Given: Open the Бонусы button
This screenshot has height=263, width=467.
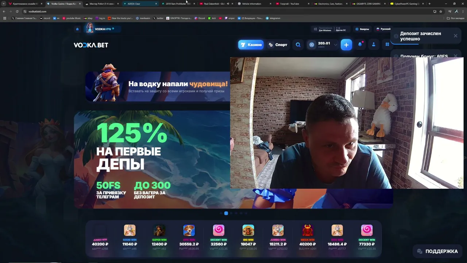Looking at the screenshot, I should point(362,29).
